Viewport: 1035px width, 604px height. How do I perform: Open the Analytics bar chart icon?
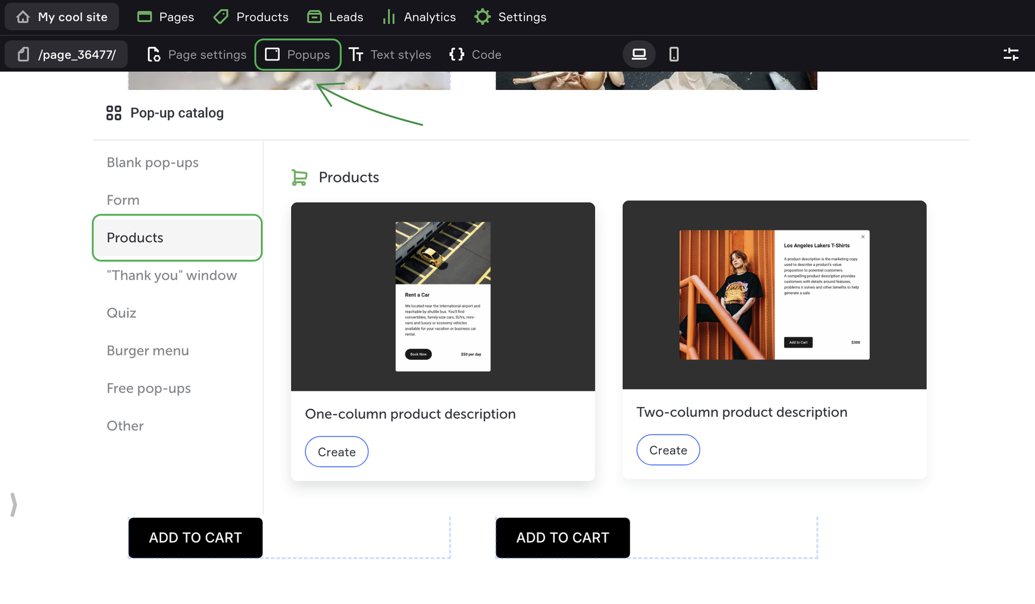click(389, 17)
